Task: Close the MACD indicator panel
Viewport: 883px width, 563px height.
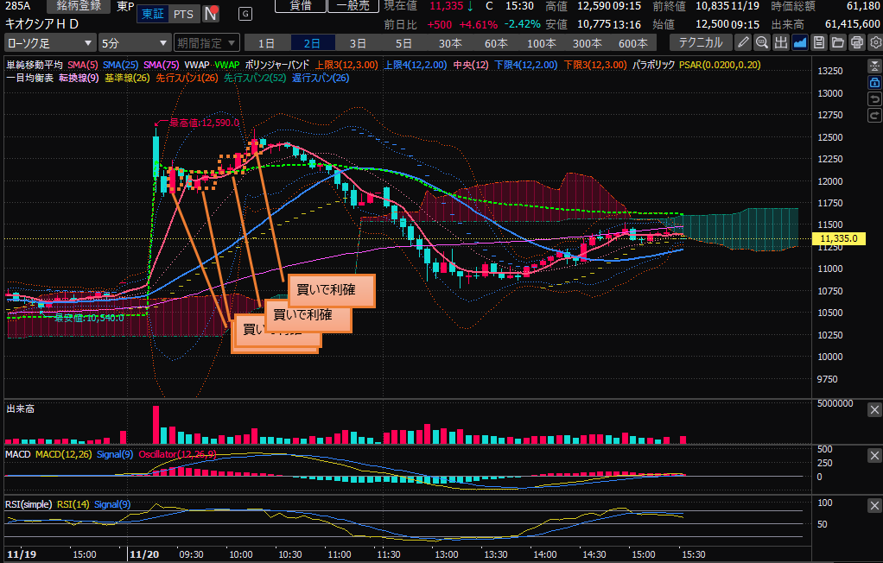Action: point(873,456)
